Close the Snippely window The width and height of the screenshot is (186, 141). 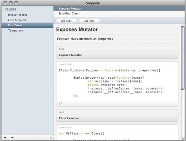pos(4,3)
